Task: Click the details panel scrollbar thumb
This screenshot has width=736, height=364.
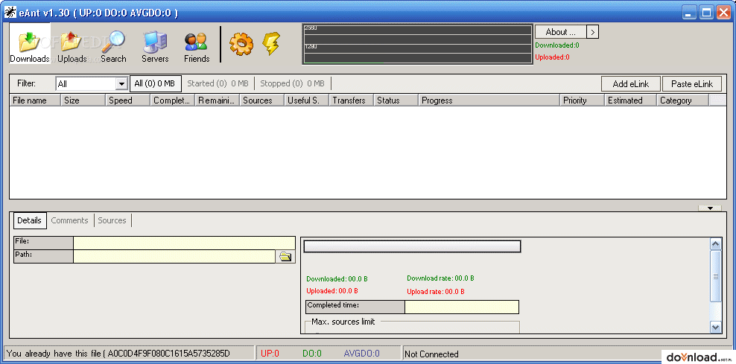Action: (716, 276)
